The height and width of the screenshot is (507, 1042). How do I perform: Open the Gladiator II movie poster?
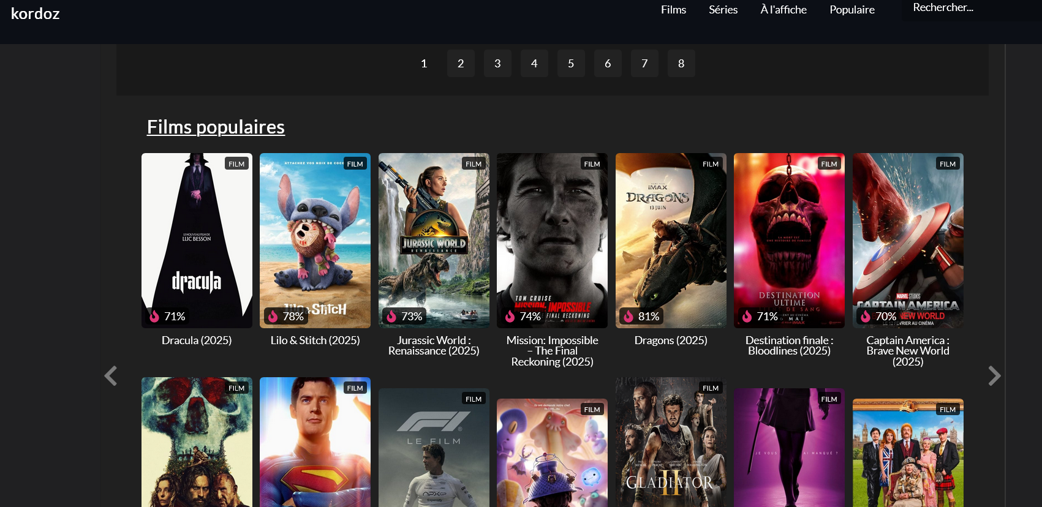click(x=671, y=442)
